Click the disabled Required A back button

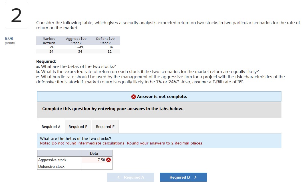click(130, 177)
